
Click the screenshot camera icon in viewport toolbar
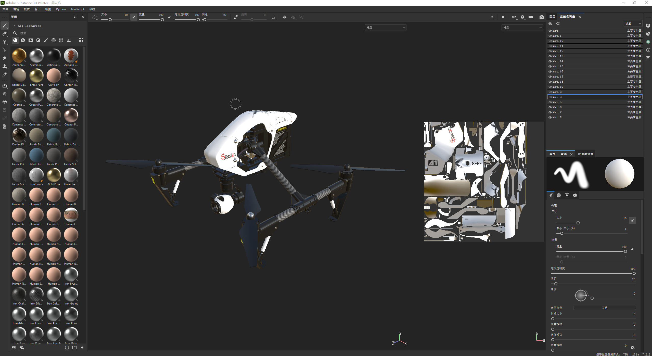click(542, 17)
